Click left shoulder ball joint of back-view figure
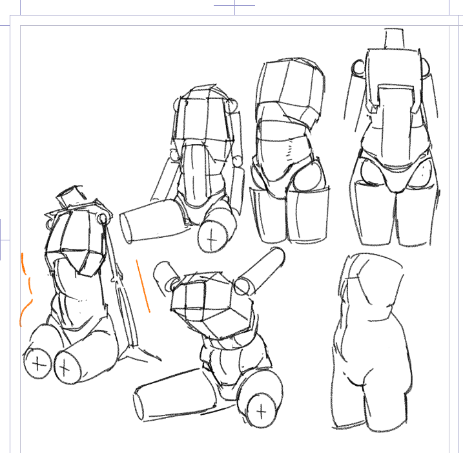463x453 pixels. point(358,67)
